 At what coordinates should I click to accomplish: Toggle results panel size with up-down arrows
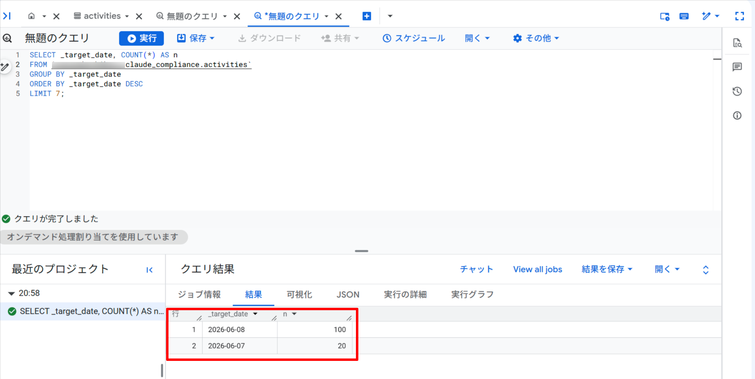tap(706, 270)
